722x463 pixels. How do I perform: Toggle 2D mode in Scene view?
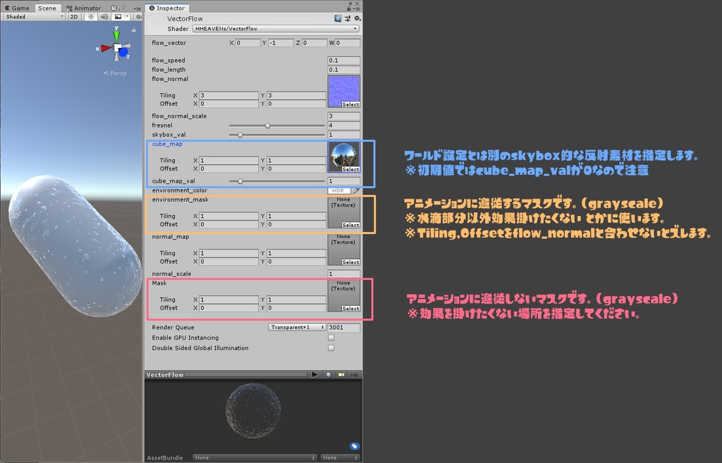point(73,16)
